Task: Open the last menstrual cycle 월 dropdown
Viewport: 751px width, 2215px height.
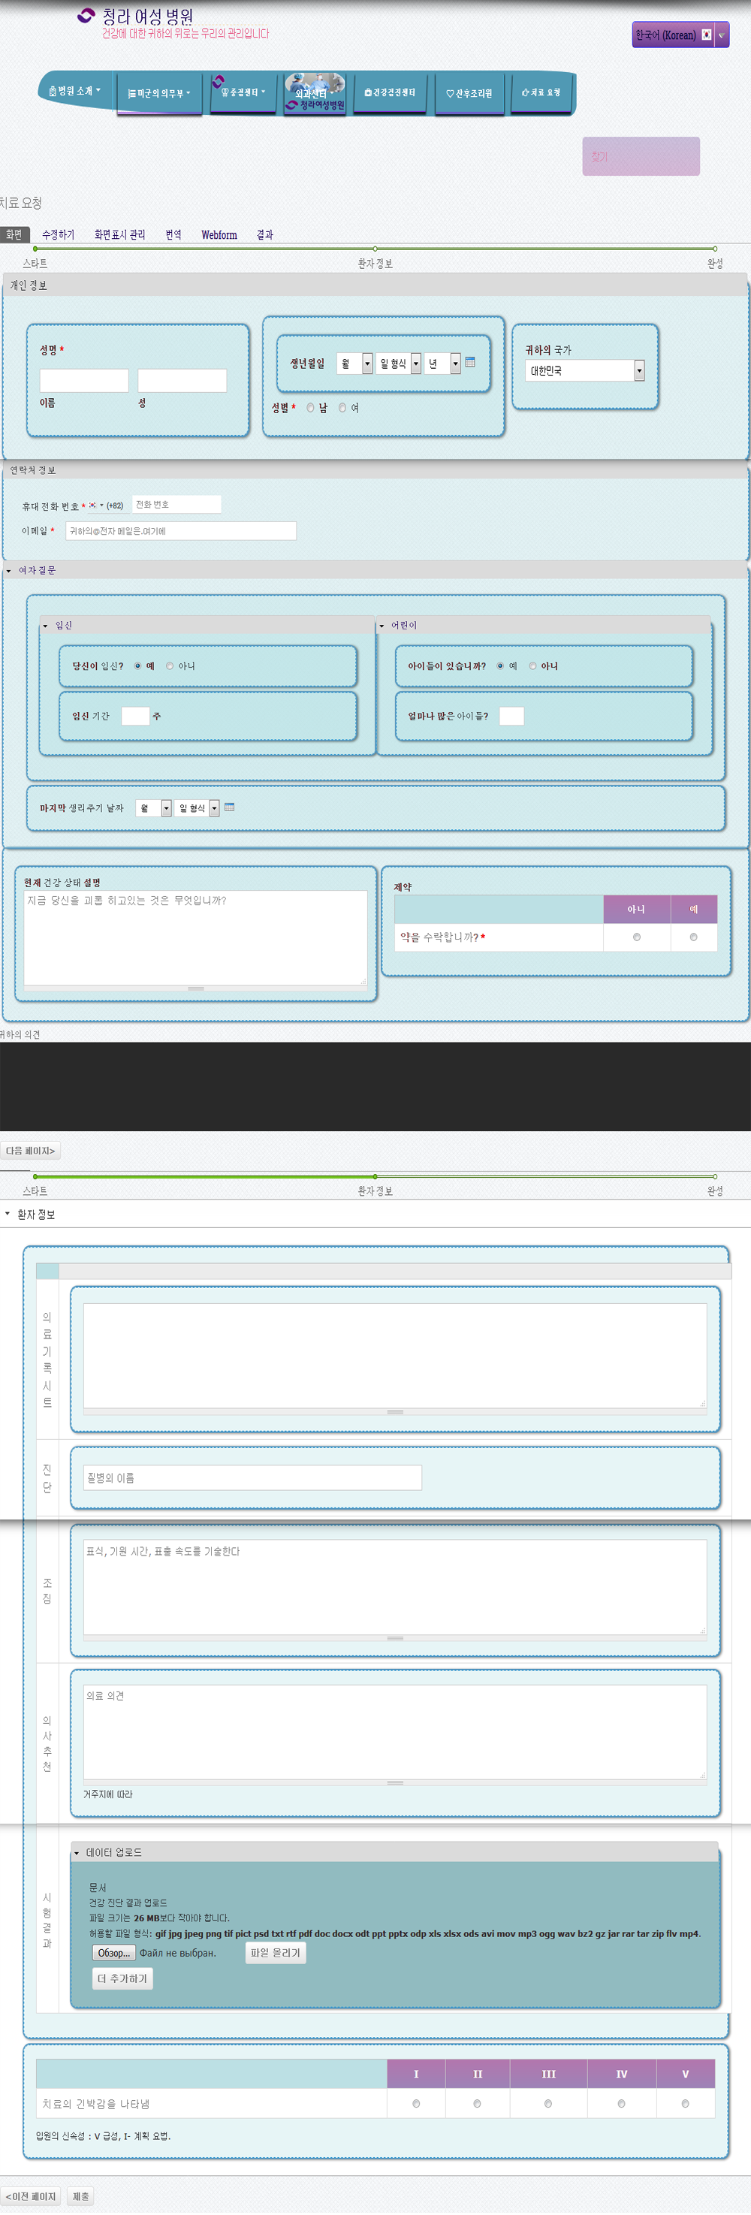Action: coord(154,808)
